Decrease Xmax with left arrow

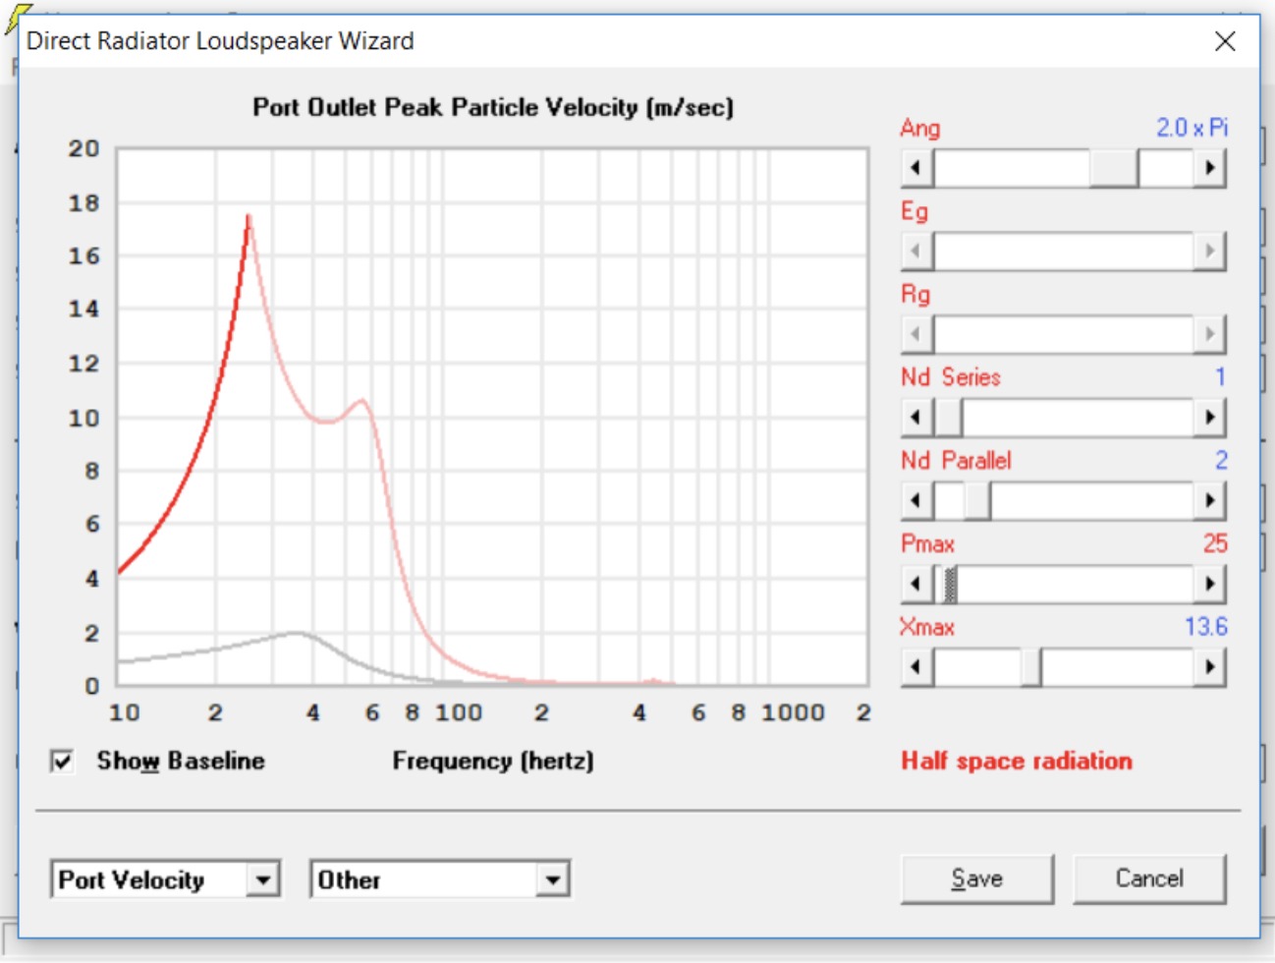click(916, 668)
